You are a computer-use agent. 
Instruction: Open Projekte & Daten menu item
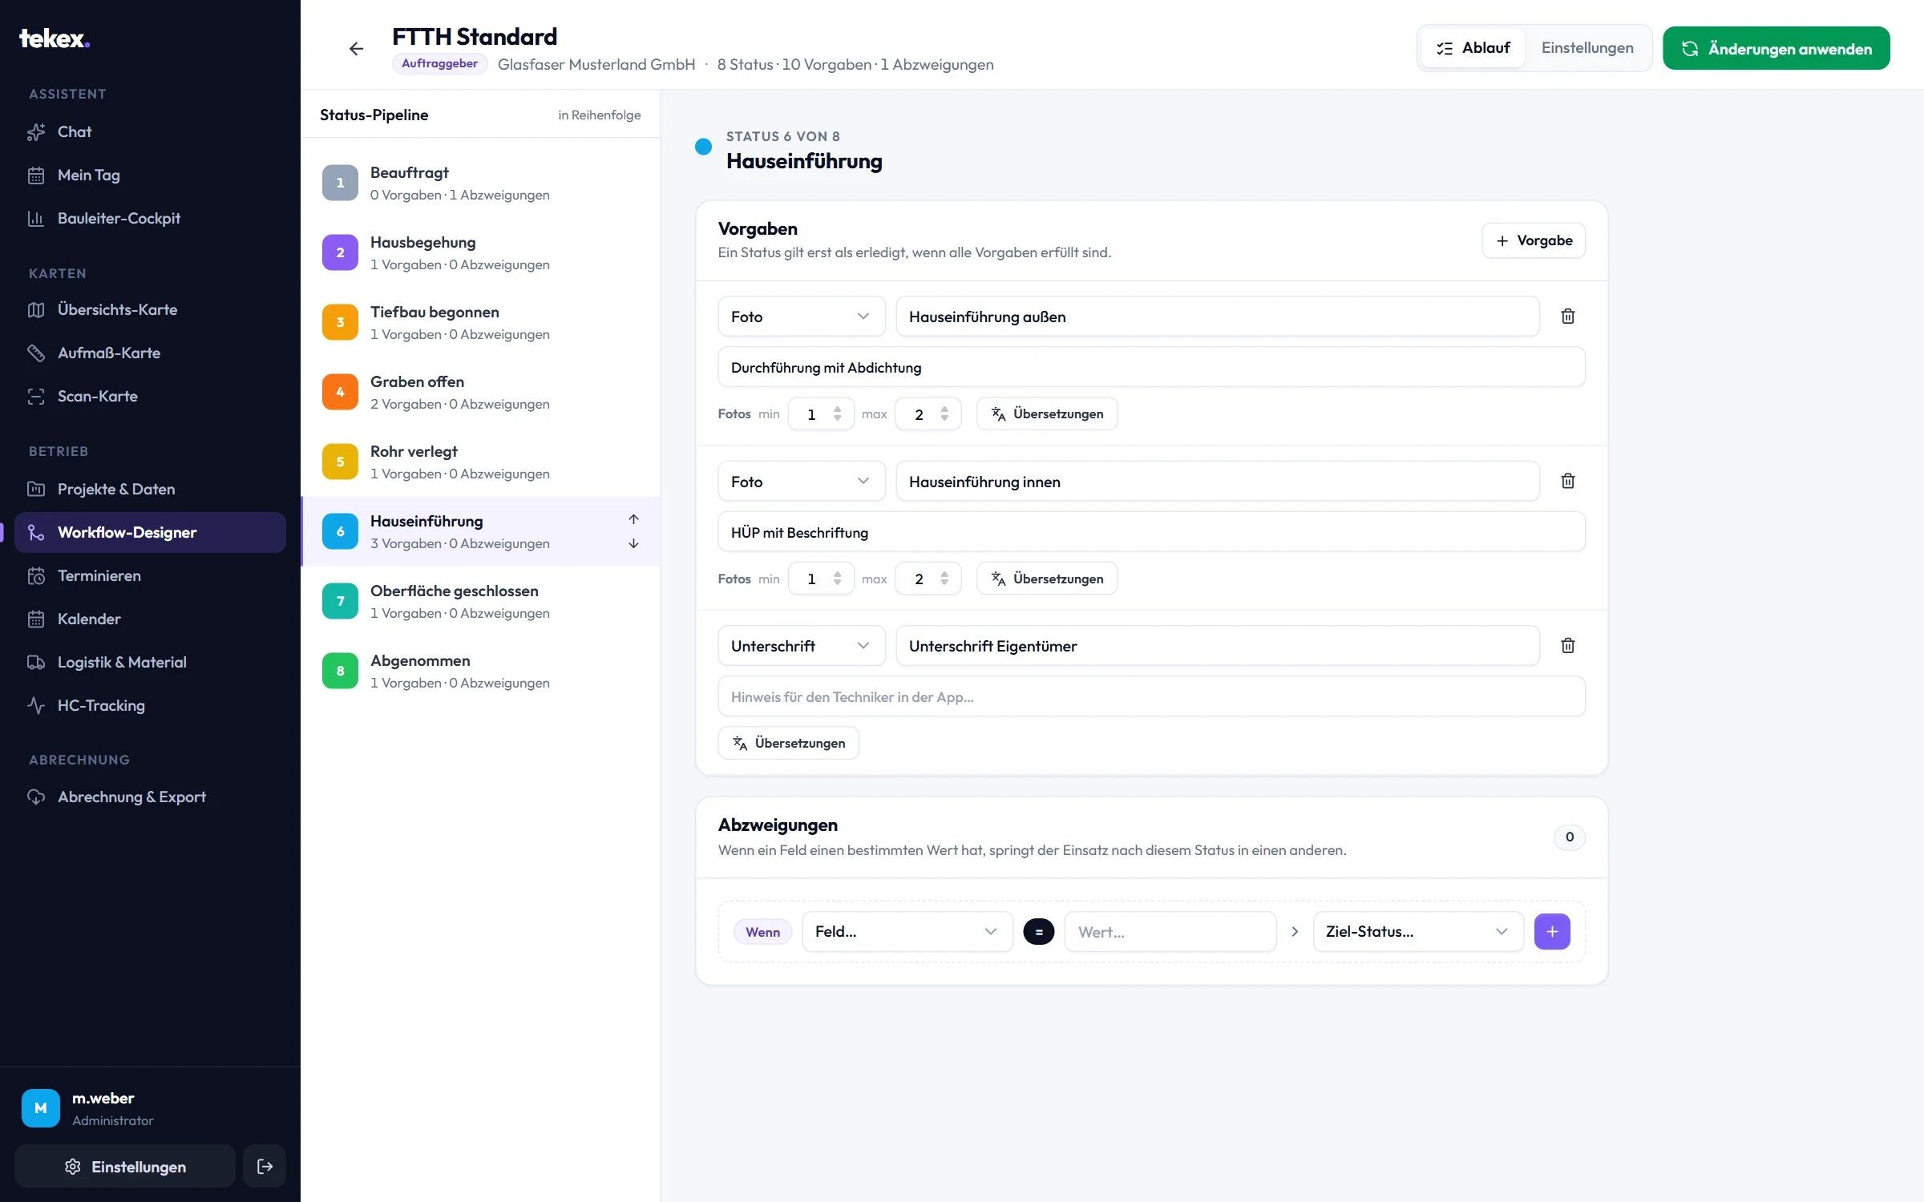pos(150,489)
